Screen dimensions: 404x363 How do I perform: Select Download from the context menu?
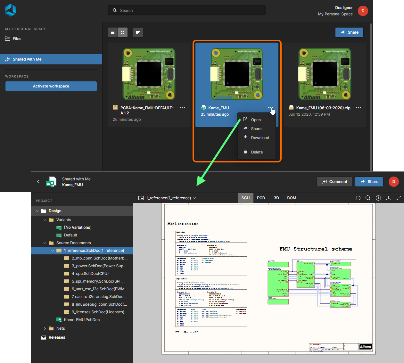[x=260, y=138]
